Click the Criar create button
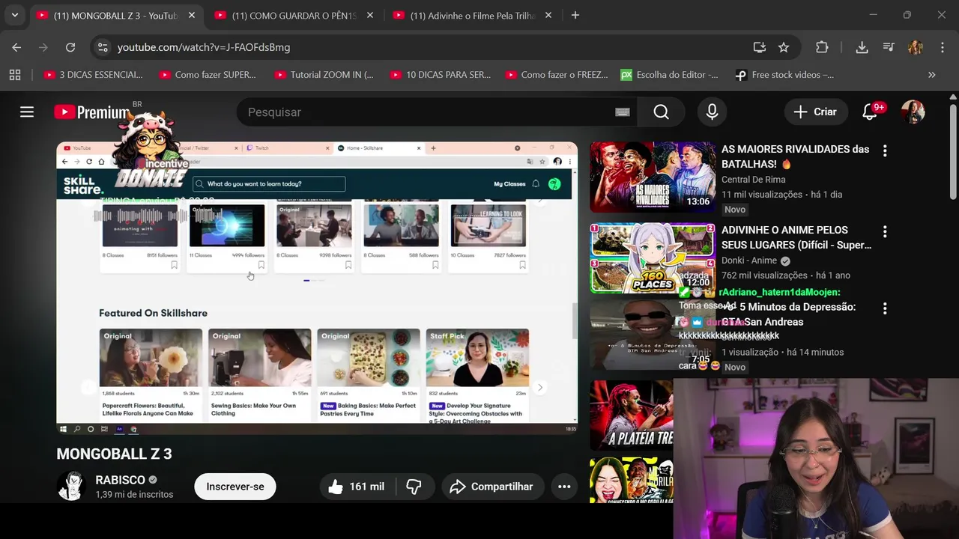 tap(815, 112)
